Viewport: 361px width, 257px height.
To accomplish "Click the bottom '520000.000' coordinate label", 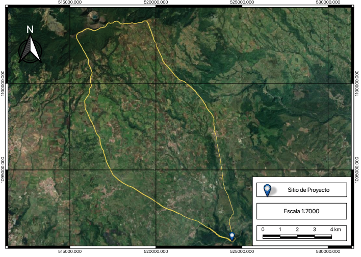I will pos(156,251).
